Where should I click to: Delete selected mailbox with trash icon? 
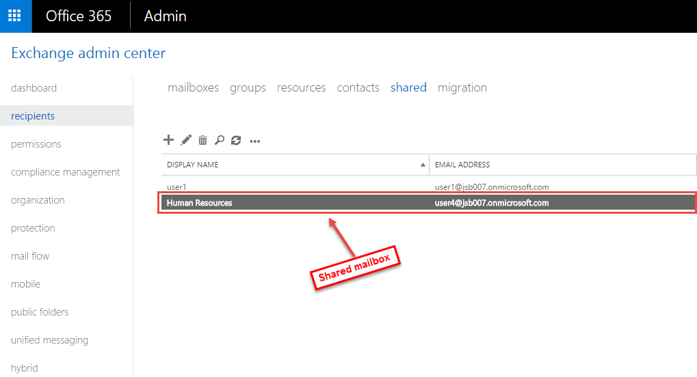(x=202, y=140)
